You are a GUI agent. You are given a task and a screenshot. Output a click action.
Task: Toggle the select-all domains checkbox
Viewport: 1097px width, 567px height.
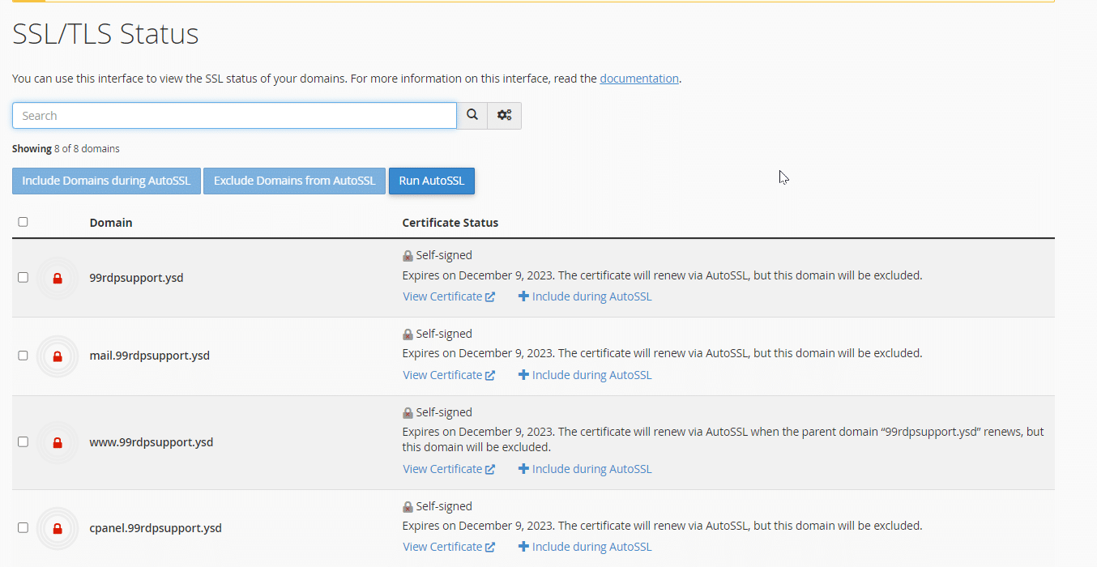[x=23, y=222]
